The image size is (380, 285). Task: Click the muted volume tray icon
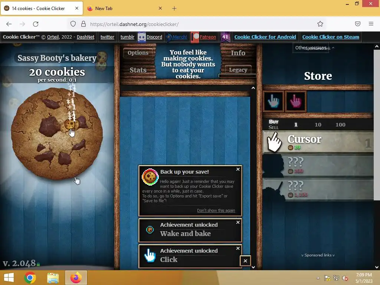point(345,278)
